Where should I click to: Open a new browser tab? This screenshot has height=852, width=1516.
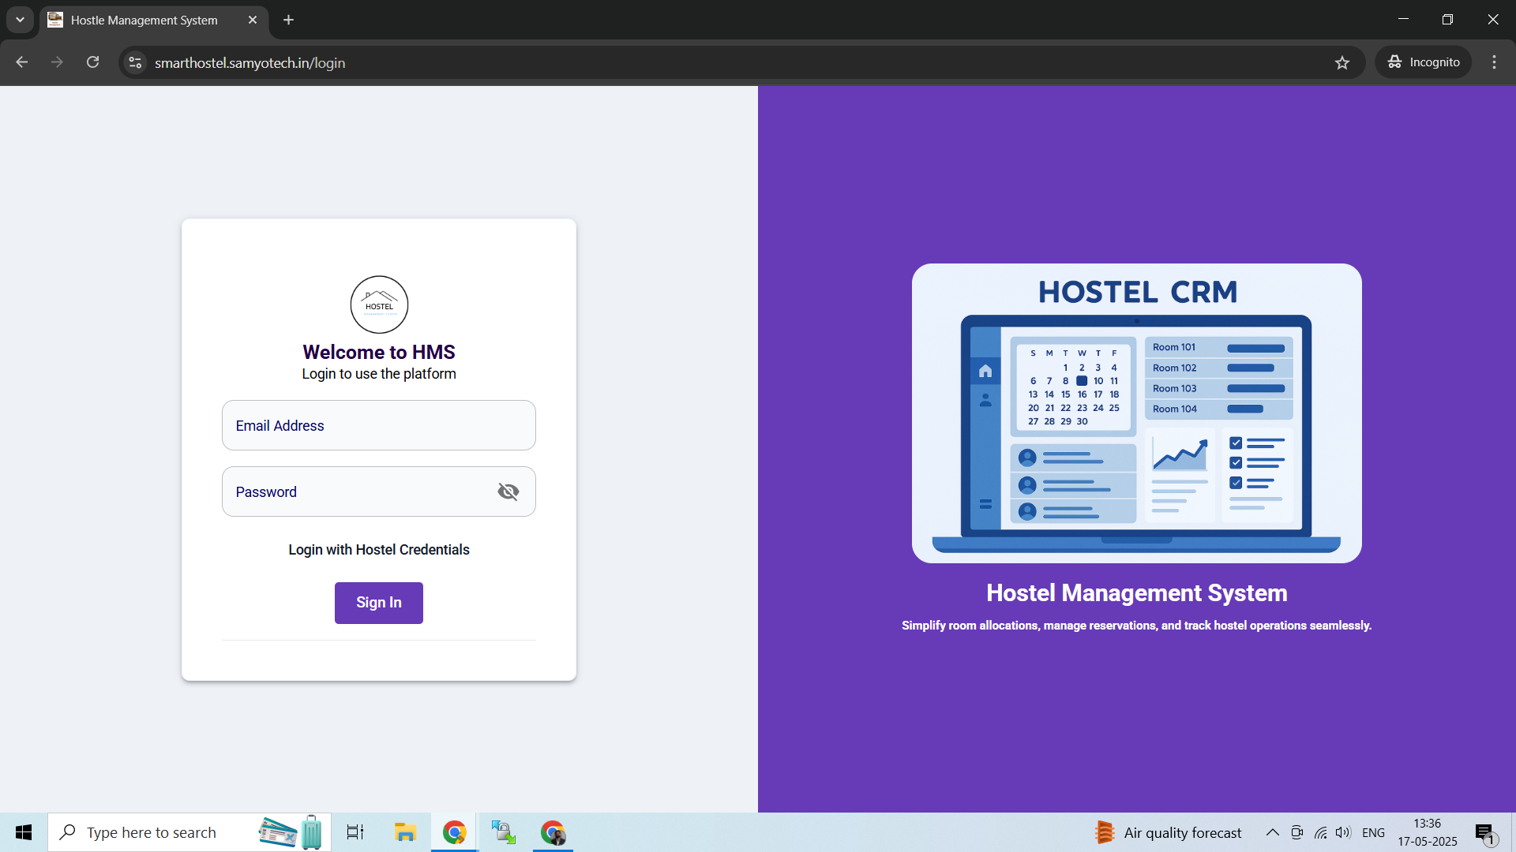point(287,20)
